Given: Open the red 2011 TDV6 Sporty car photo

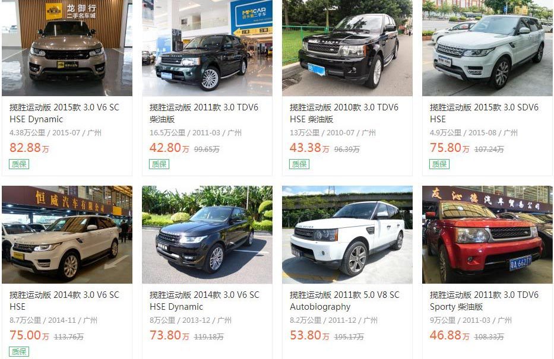Looking at the screenshot, I should pos(487,235).
